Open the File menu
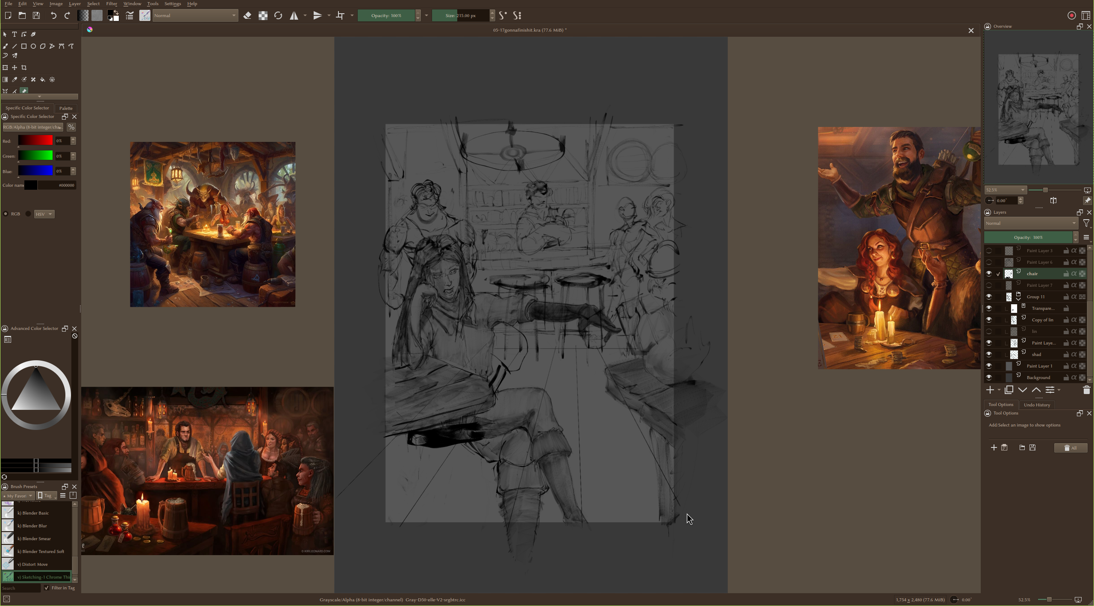This screenshot has height=606, width=1094. click(x=8, y=3)
